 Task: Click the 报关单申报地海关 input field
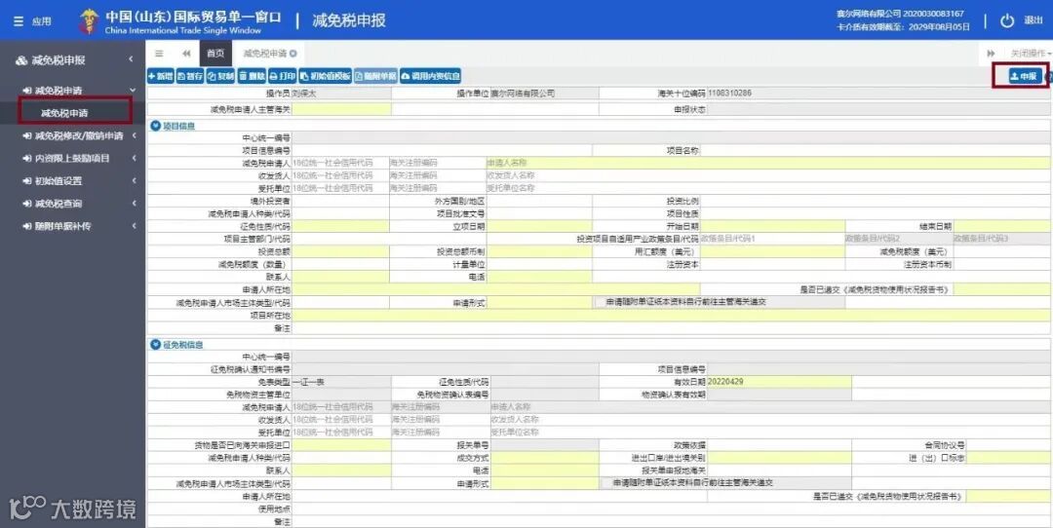point(779,471)
